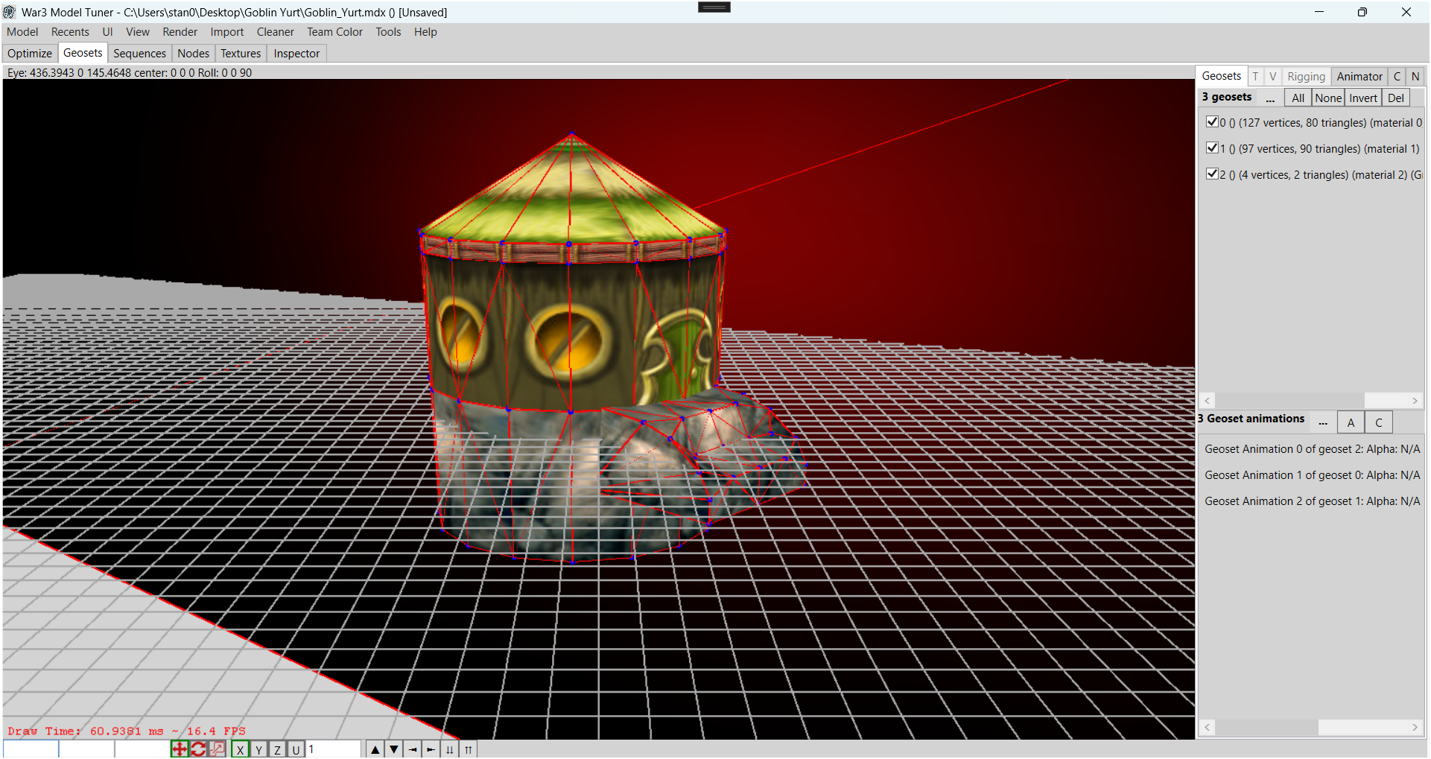Screen dimensions: 1431x759
Task: Select the Rotate transform tool icon
Action: point(198,749)
